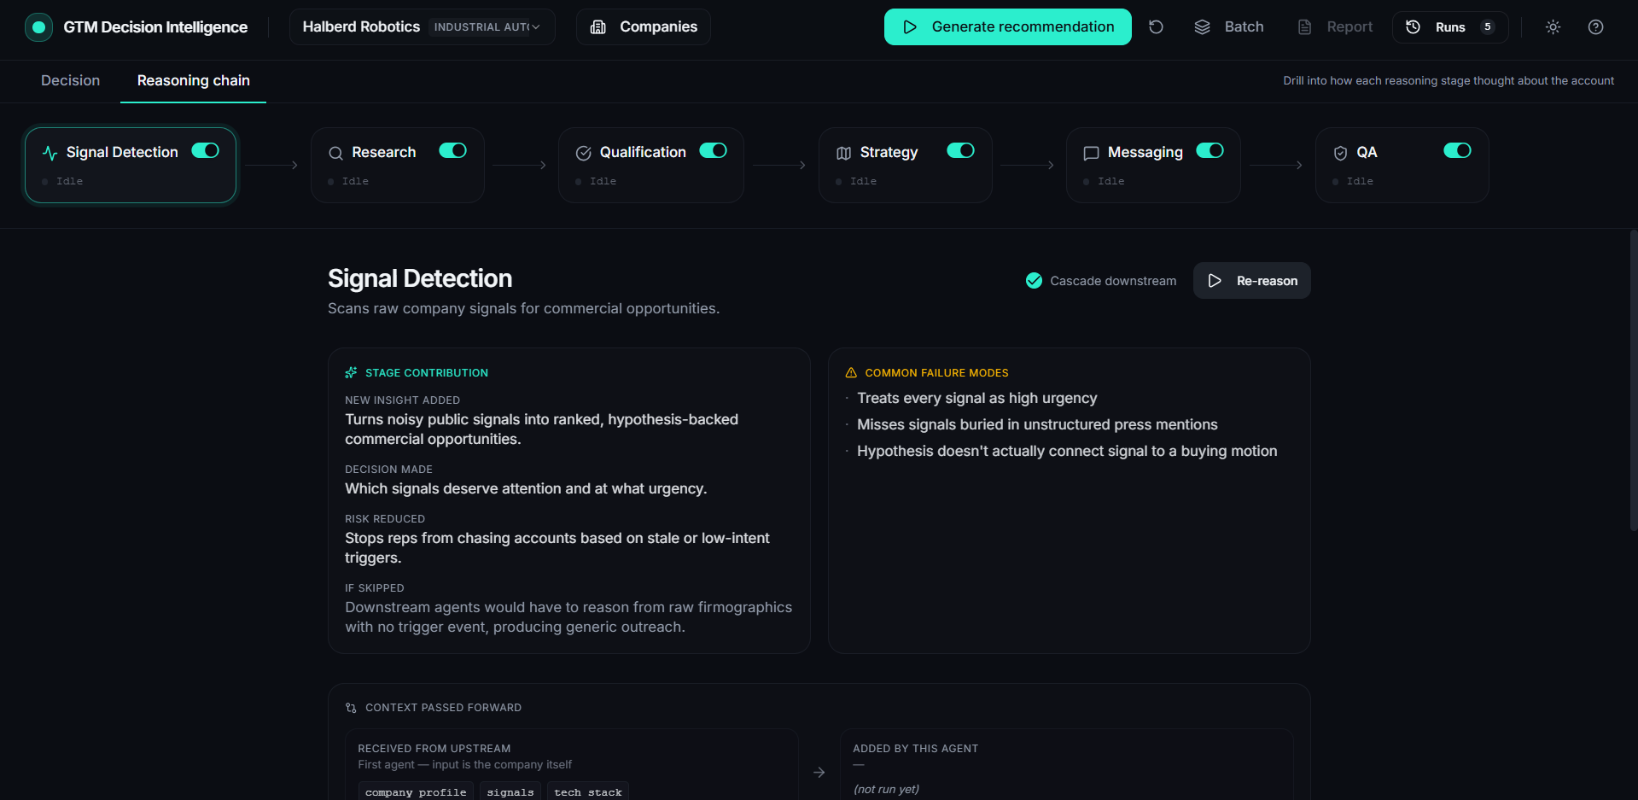The height and width of the screenshot is (800, 1638).
Task: Click the Signal Detection pulse icon
Action: (x=50, y=153)
